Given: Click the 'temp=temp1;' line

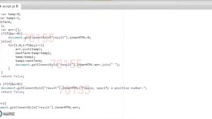Looking at the screenshot, I should click(25, 57).
